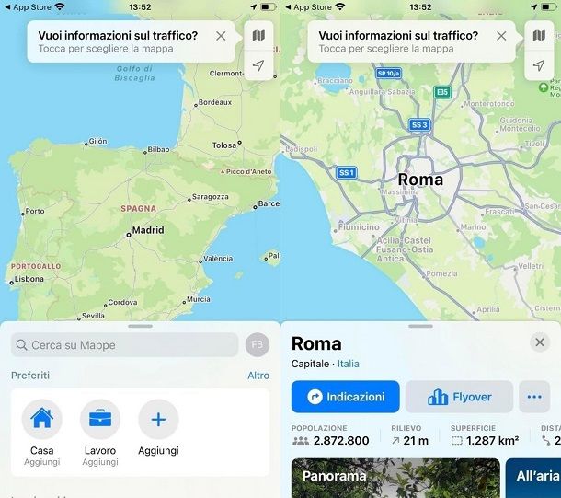
Task: Open the All'aria guide card
Action: (x=533, y=478)
